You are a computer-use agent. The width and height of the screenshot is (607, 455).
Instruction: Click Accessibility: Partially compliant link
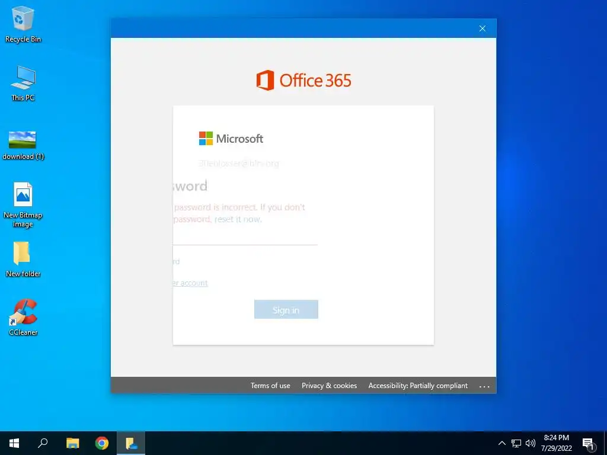point(418,386)
